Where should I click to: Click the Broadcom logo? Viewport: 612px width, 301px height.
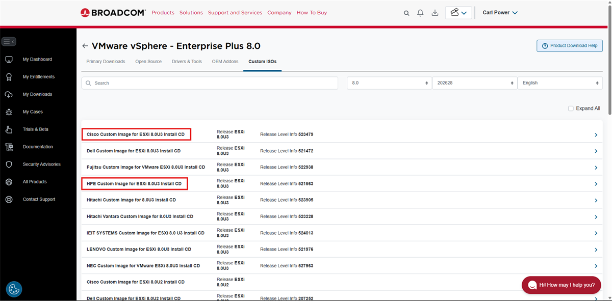[113, 13]
